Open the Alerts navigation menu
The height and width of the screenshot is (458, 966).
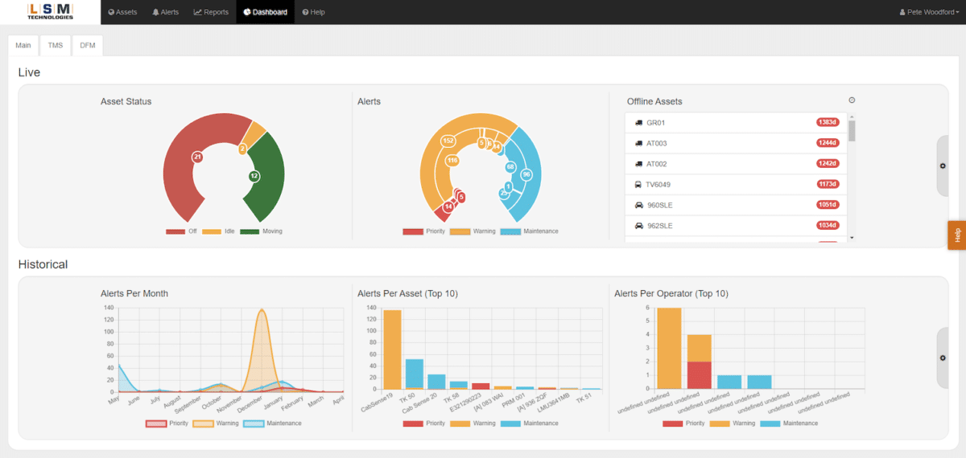[x=166, y=12]
